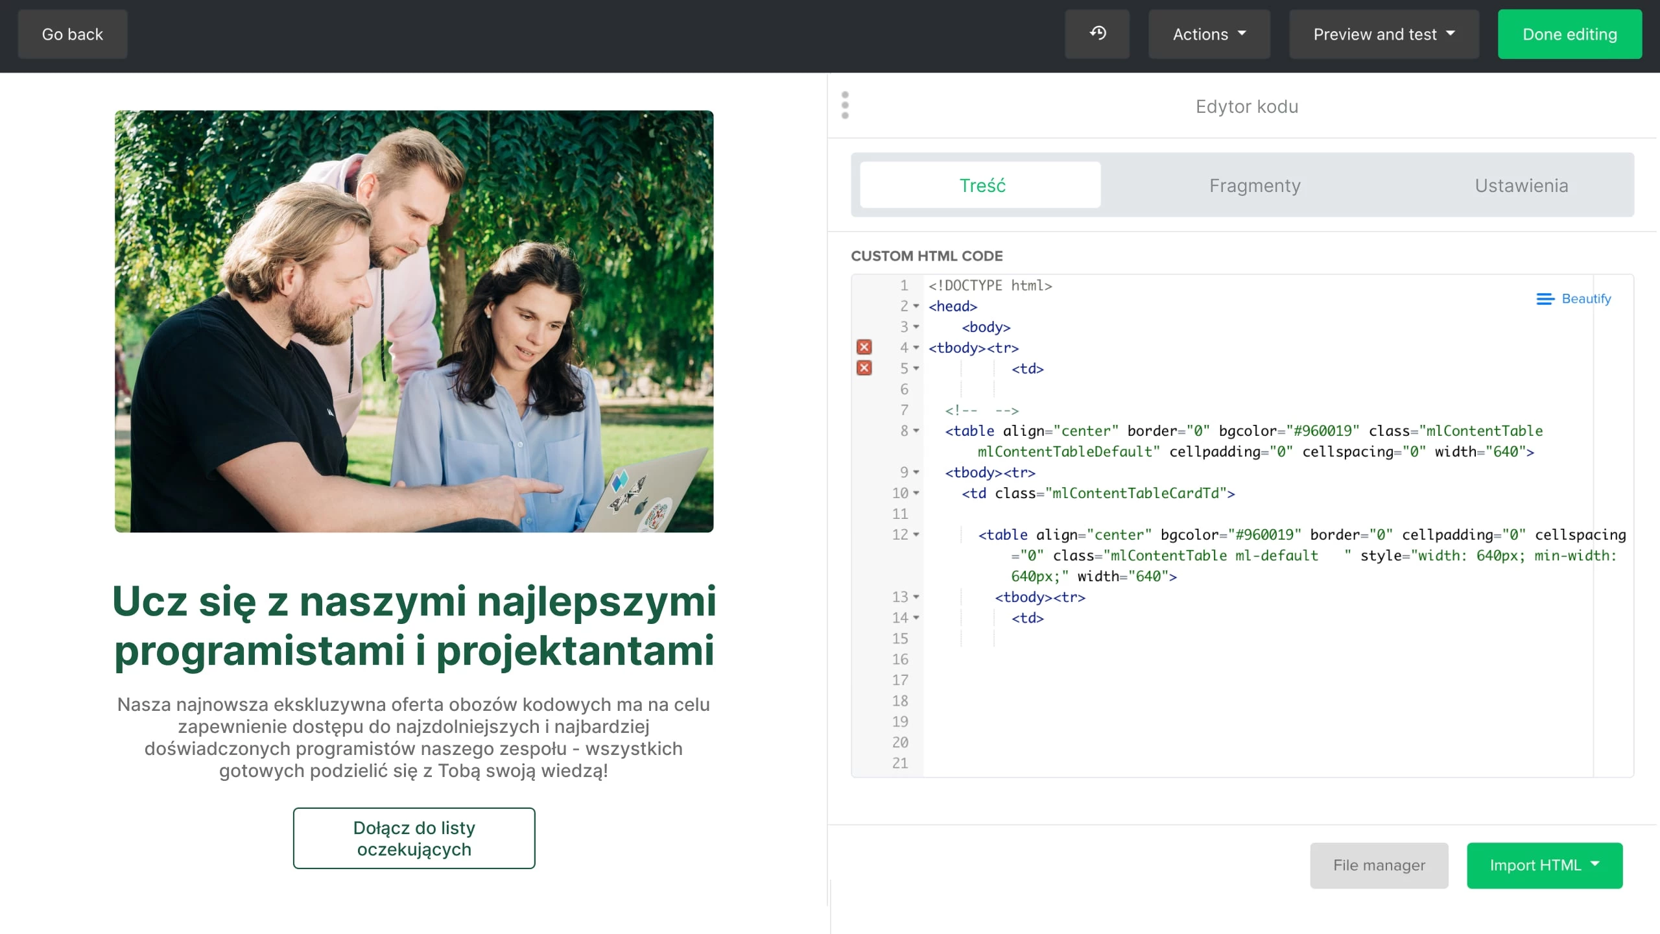
Task: Fold the table block on line 8
Action: 916,431
